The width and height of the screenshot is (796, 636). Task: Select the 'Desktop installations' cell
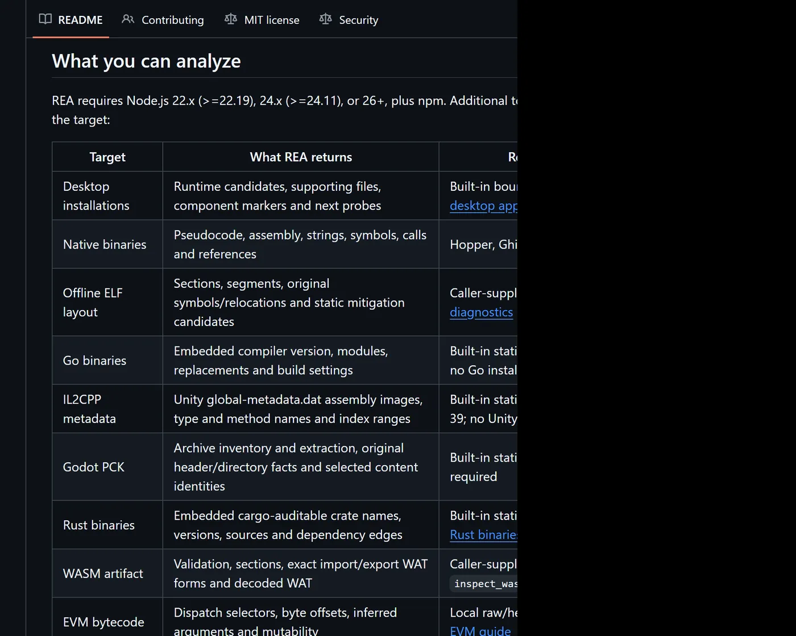(107, 196)
